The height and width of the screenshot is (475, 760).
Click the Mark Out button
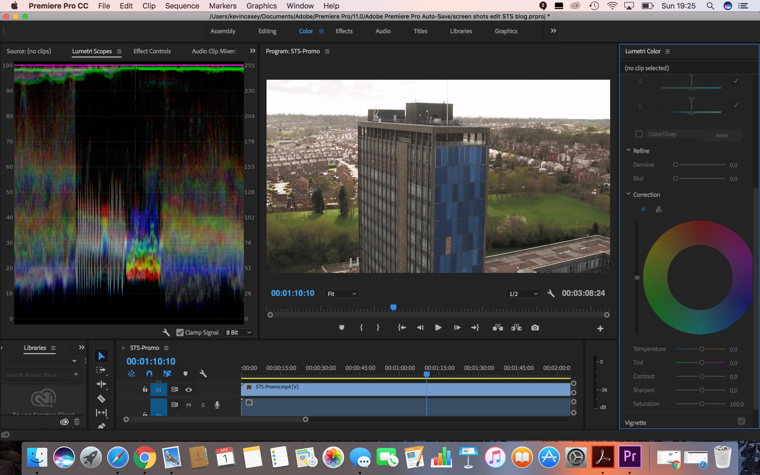(x=378, y=328)
